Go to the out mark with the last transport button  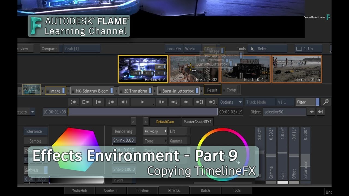212,102
